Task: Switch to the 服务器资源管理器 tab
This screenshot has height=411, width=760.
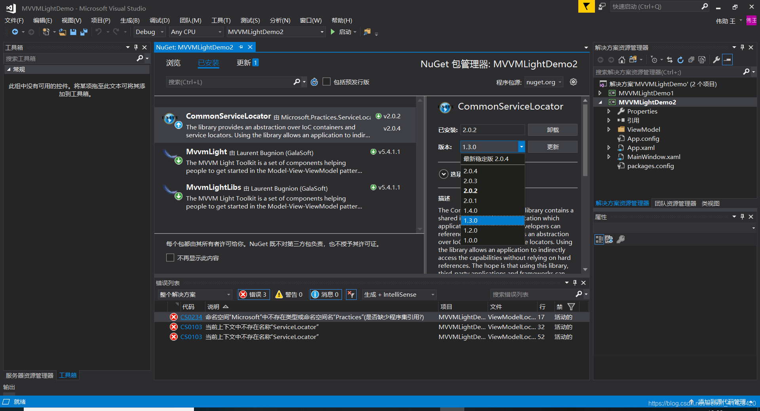Action: [x=30, y=375]
